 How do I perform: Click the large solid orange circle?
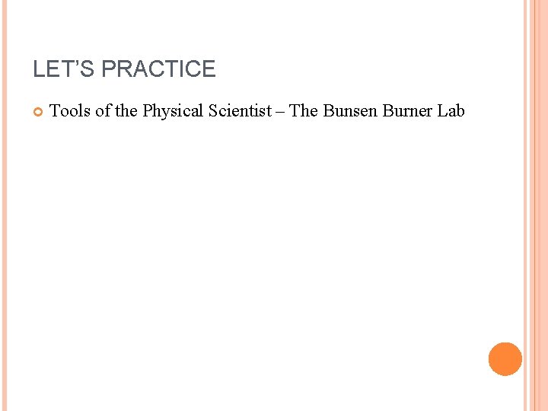pyautogui.click(x=505, y=359)
